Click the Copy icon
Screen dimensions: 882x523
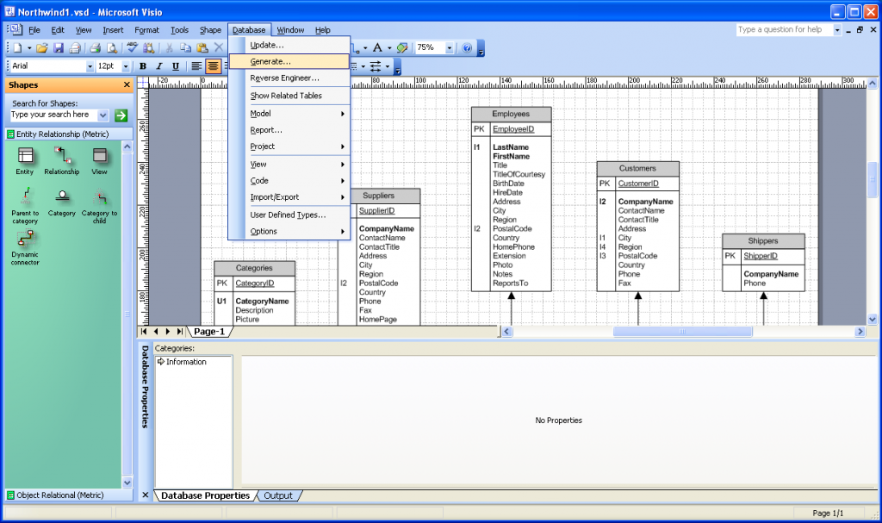pos(186,48)
